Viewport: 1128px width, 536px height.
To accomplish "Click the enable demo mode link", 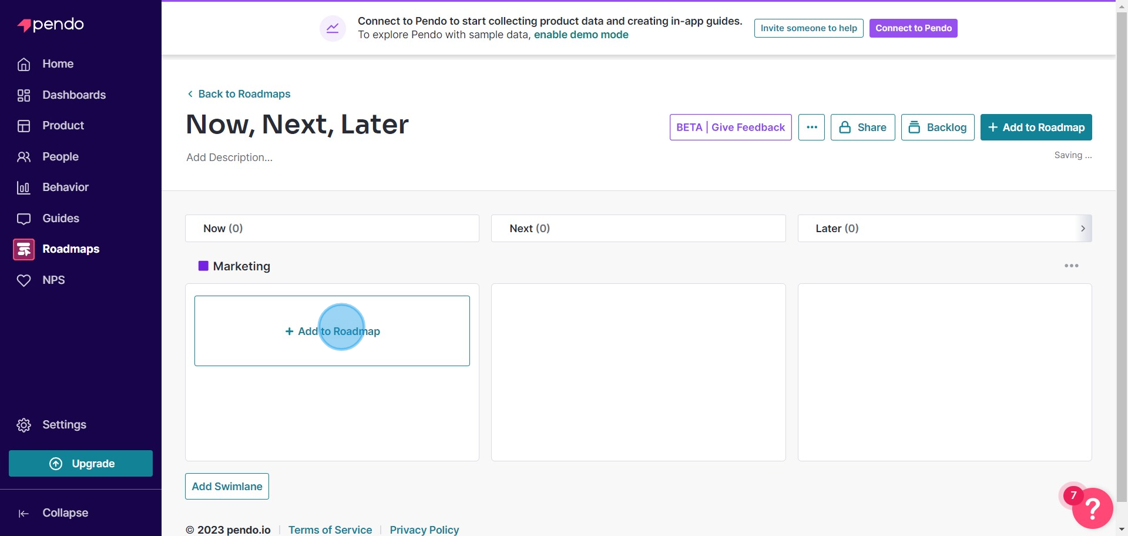I will coord(581,35).
